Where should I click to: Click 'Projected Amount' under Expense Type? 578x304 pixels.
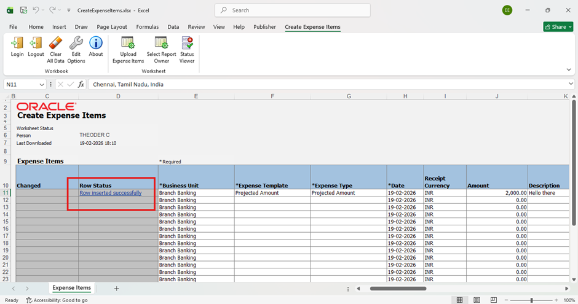click(349, 193)
